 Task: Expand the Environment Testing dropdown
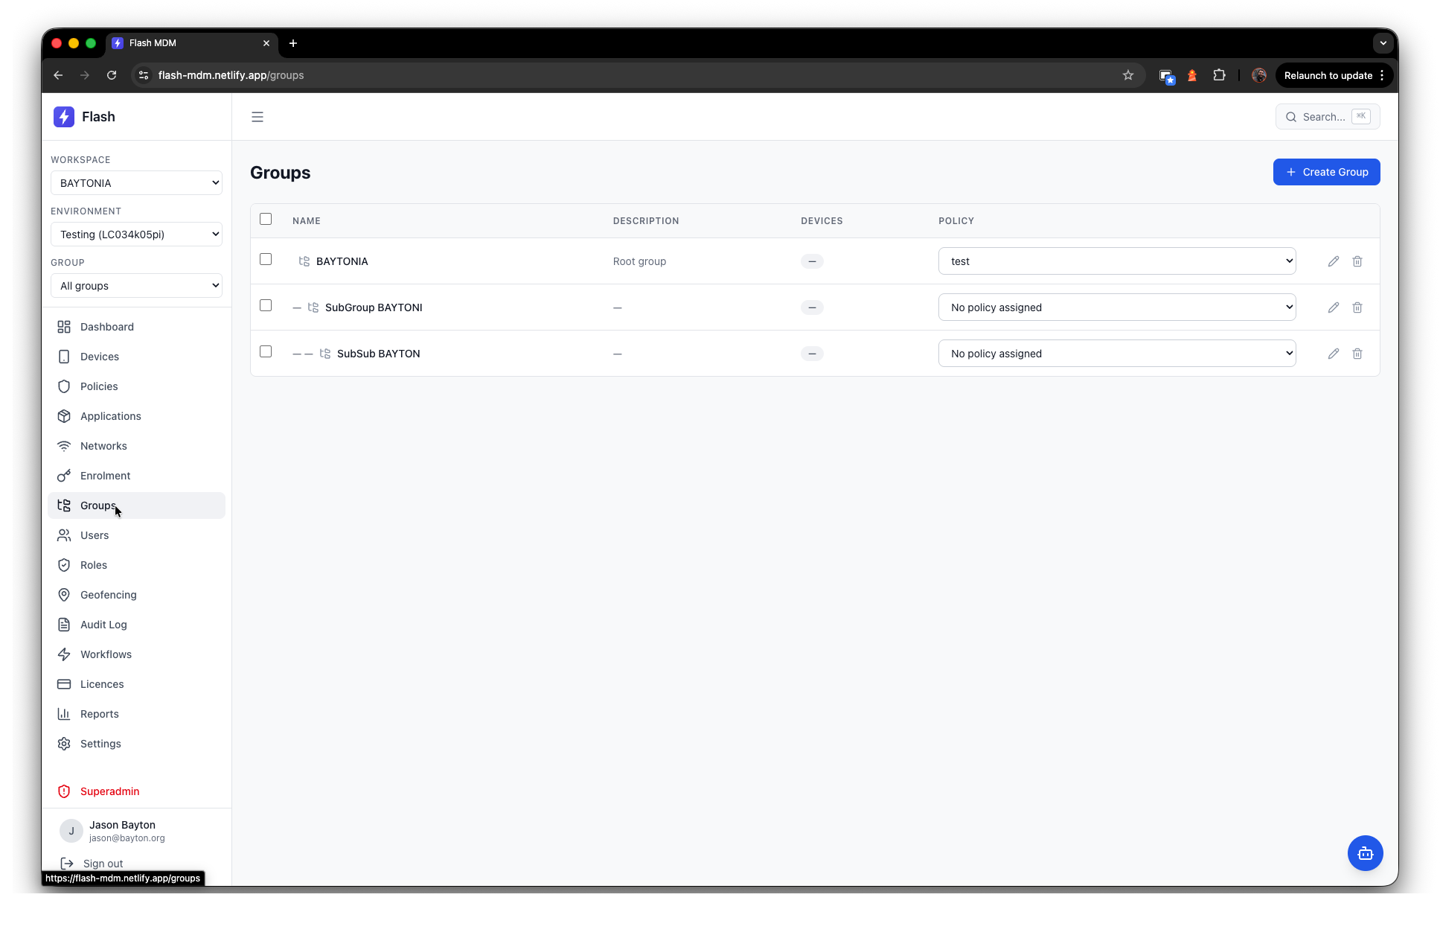[136, 235]
